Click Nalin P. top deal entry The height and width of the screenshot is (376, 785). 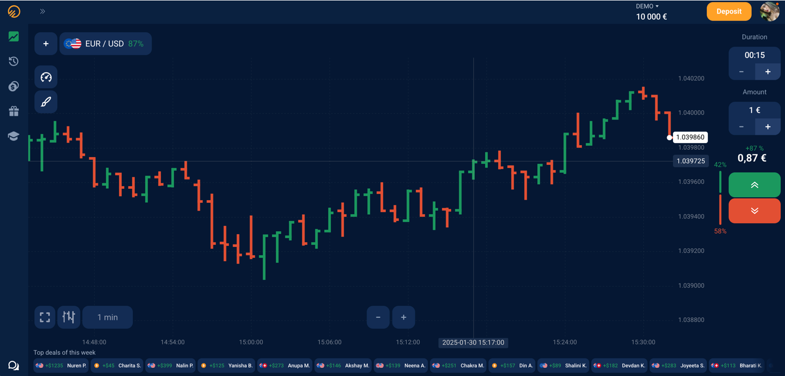[170, 366]
